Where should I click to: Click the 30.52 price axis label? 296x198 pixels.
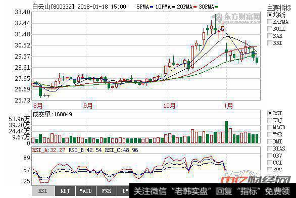(22, 45)
